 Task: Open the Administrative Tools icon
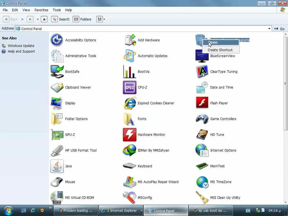(x=57, y=56)
